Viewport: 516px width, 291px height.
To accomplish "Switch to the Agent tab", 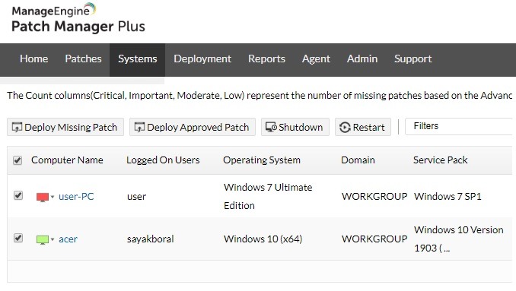I will [316, 59].
